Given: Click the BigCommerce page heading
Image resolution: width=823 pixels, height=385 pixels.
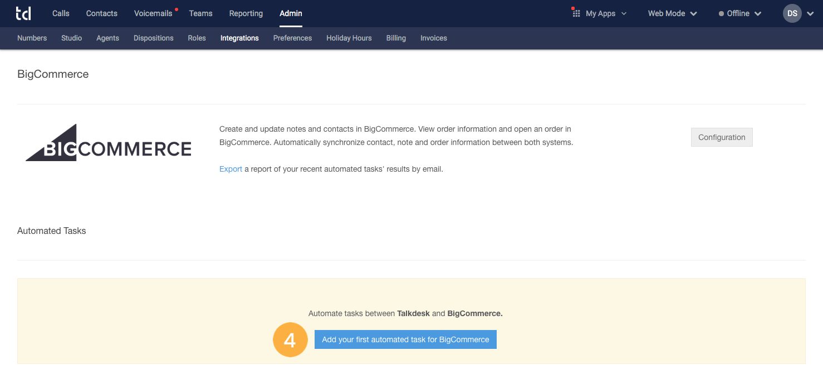Looking at the screenshot, I should 53,74.
